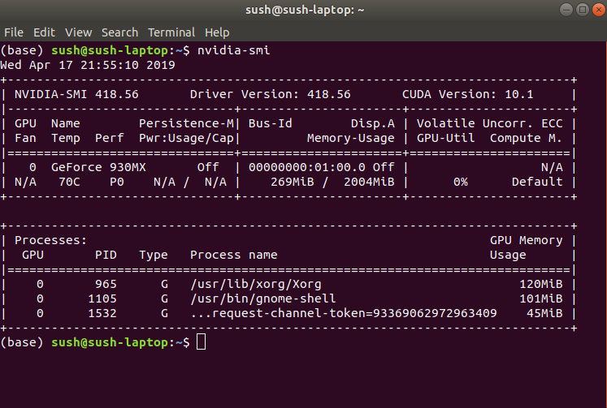
Task: Open the Search menu
Action: pyautogui.click(x=119, y=32)
